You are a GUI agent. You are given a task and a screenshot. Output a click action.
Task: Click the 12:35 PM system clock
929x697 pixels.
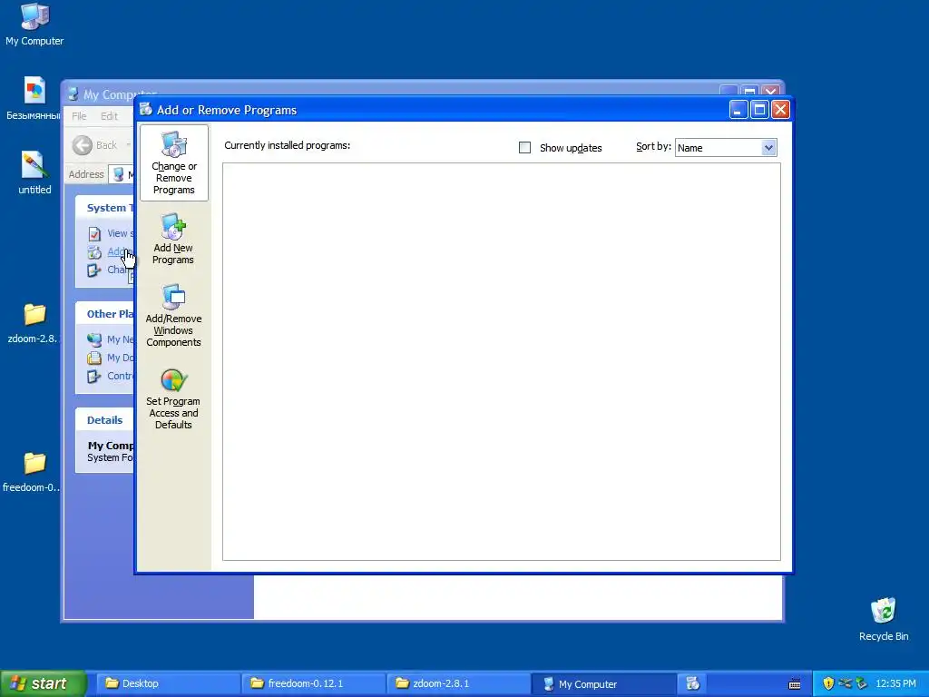point(895,683)
